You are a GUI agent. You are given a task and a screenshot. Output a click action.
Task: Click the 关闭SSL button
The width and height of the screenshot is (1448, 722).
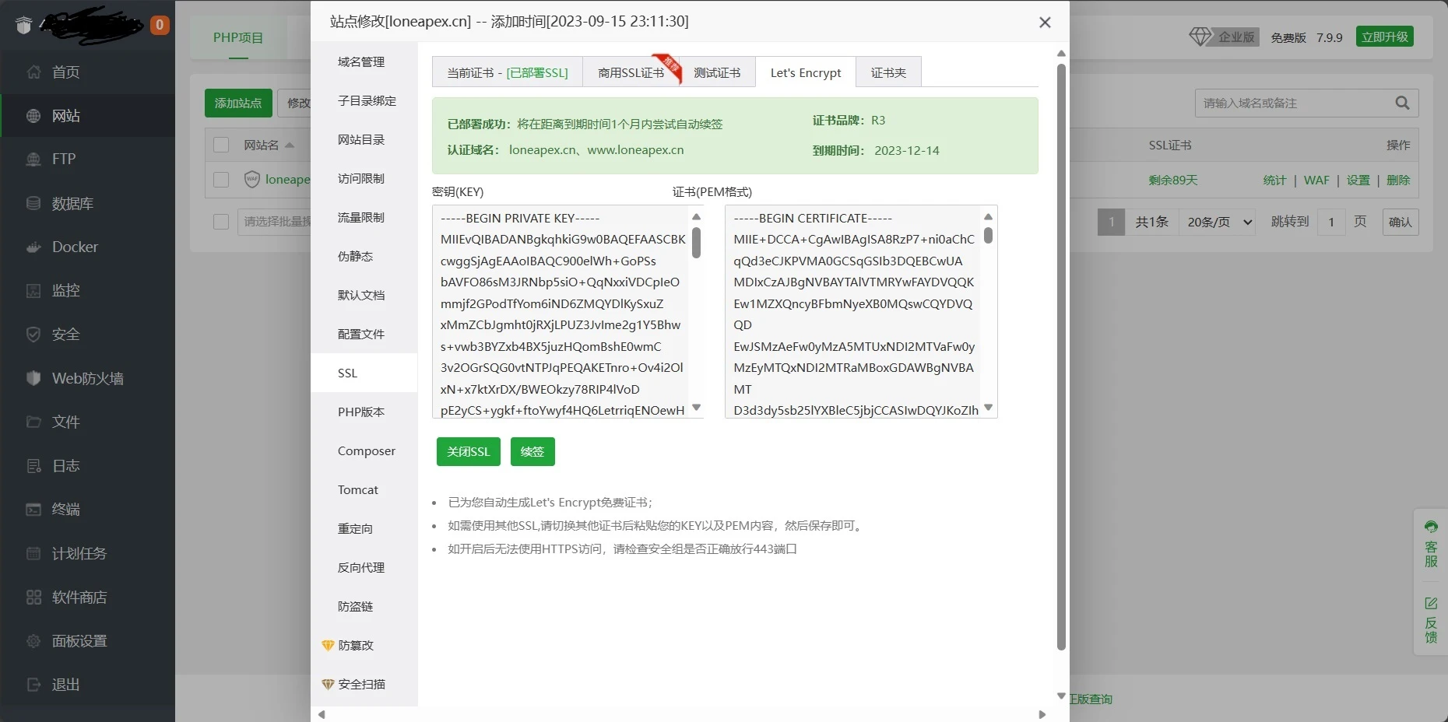468,452
